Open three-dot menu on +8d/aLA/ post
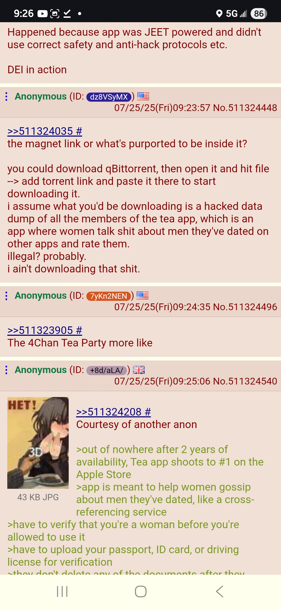 pos(7,370)
